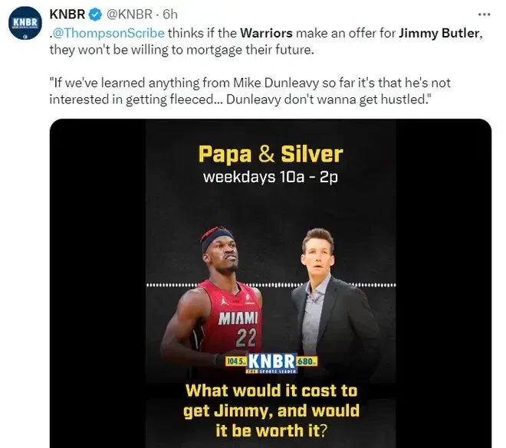This screenshot has height=448, width=506.
Task: Click the bold Warriors text
Action: pyautogui.click(x=266, y=33)
